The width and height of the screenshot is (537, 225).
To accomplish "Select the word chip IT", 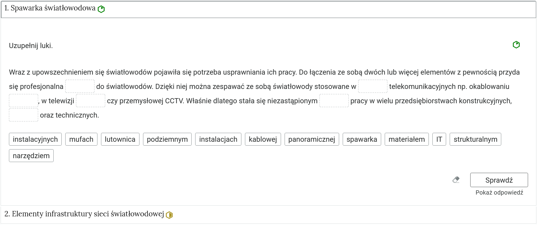I will [439, 139].
